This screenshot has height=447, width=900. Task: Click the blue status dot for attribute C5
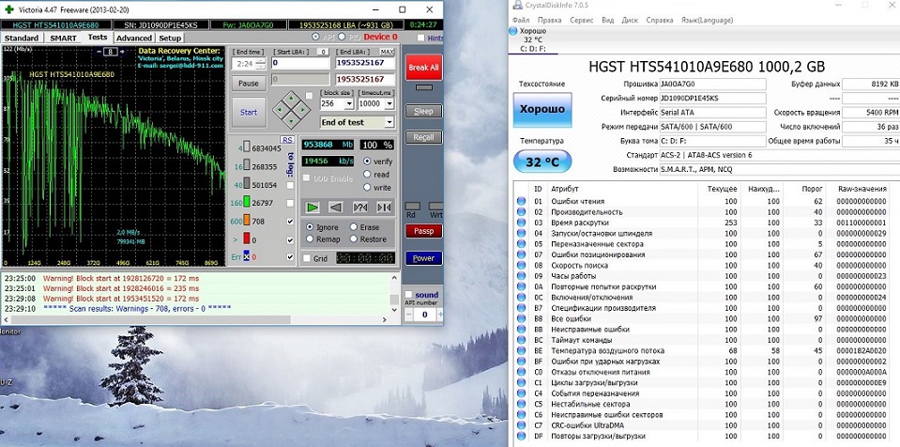click(521, 404)
